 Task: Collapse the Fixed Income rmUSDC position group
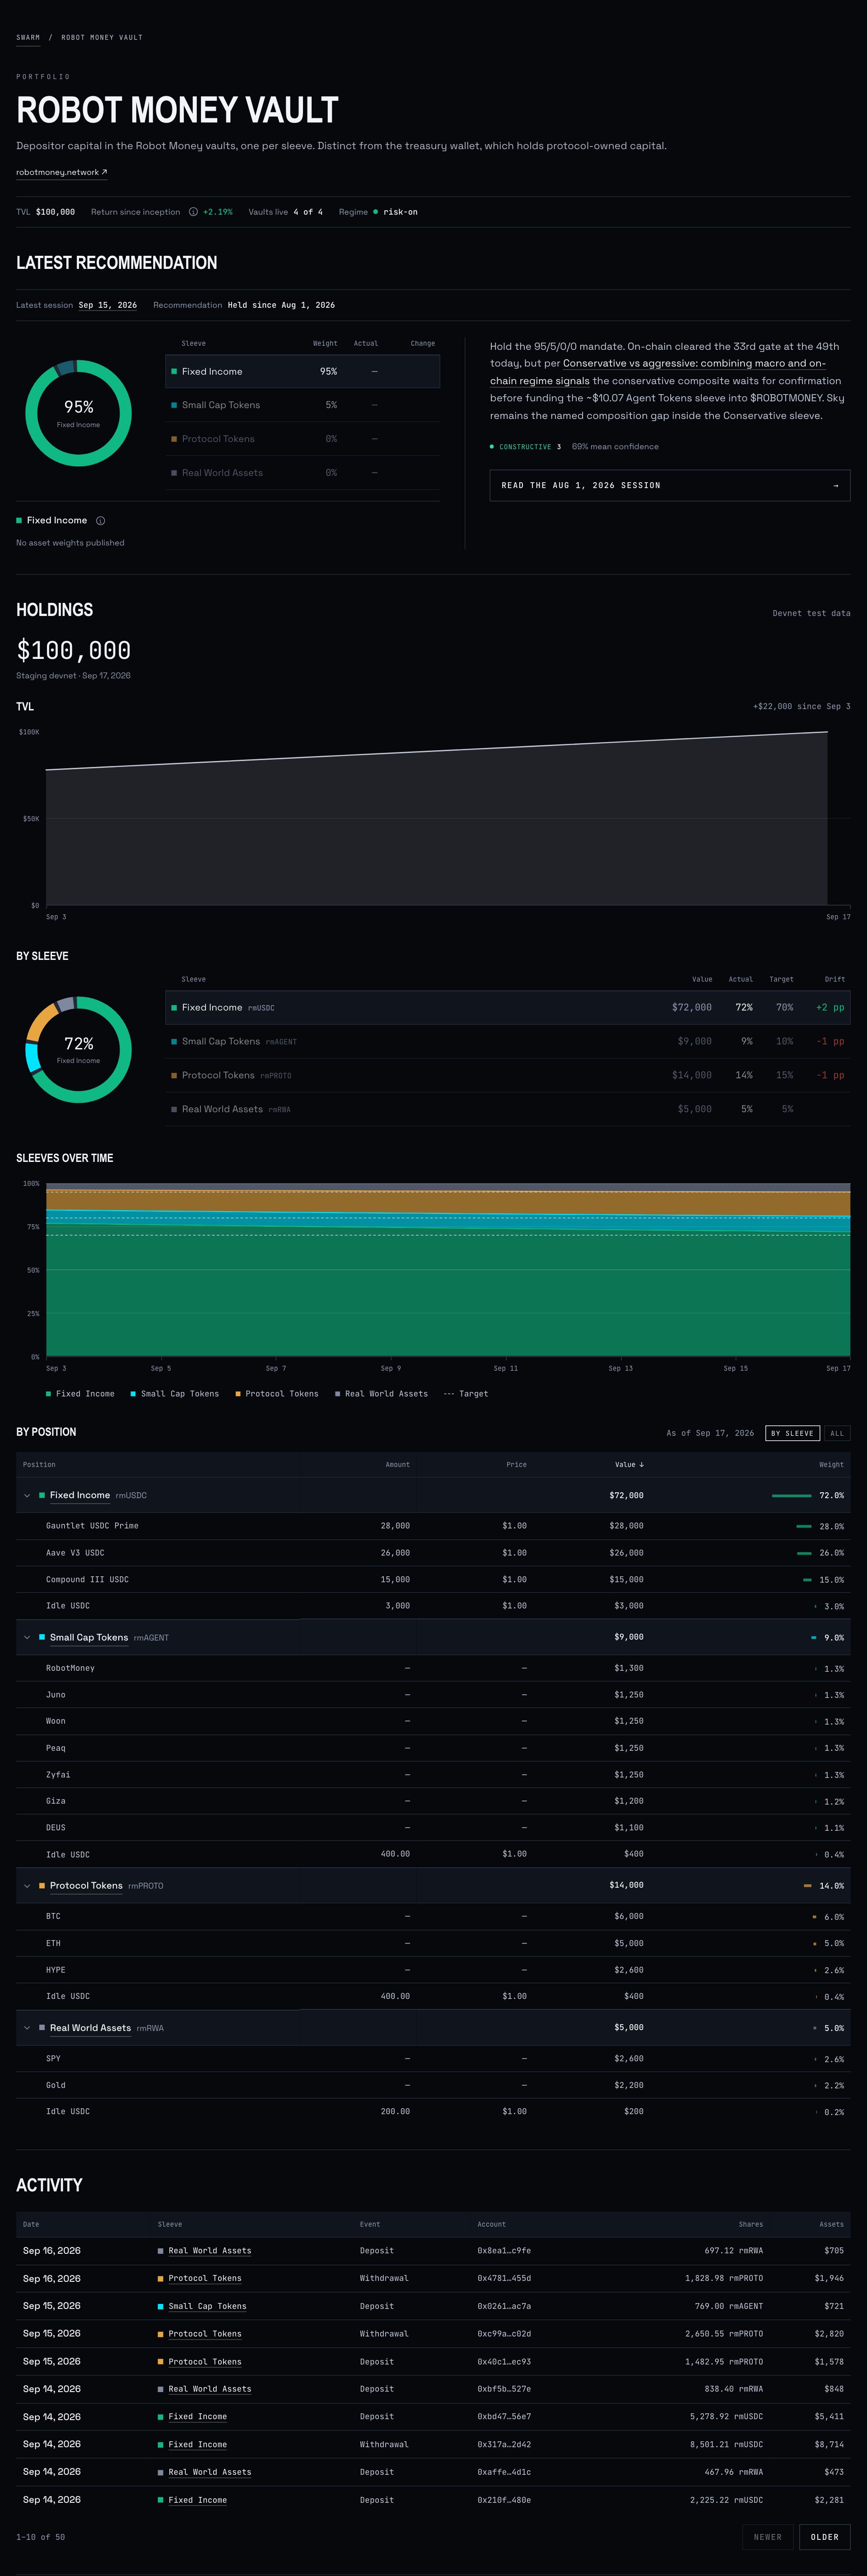point(27,1495)
